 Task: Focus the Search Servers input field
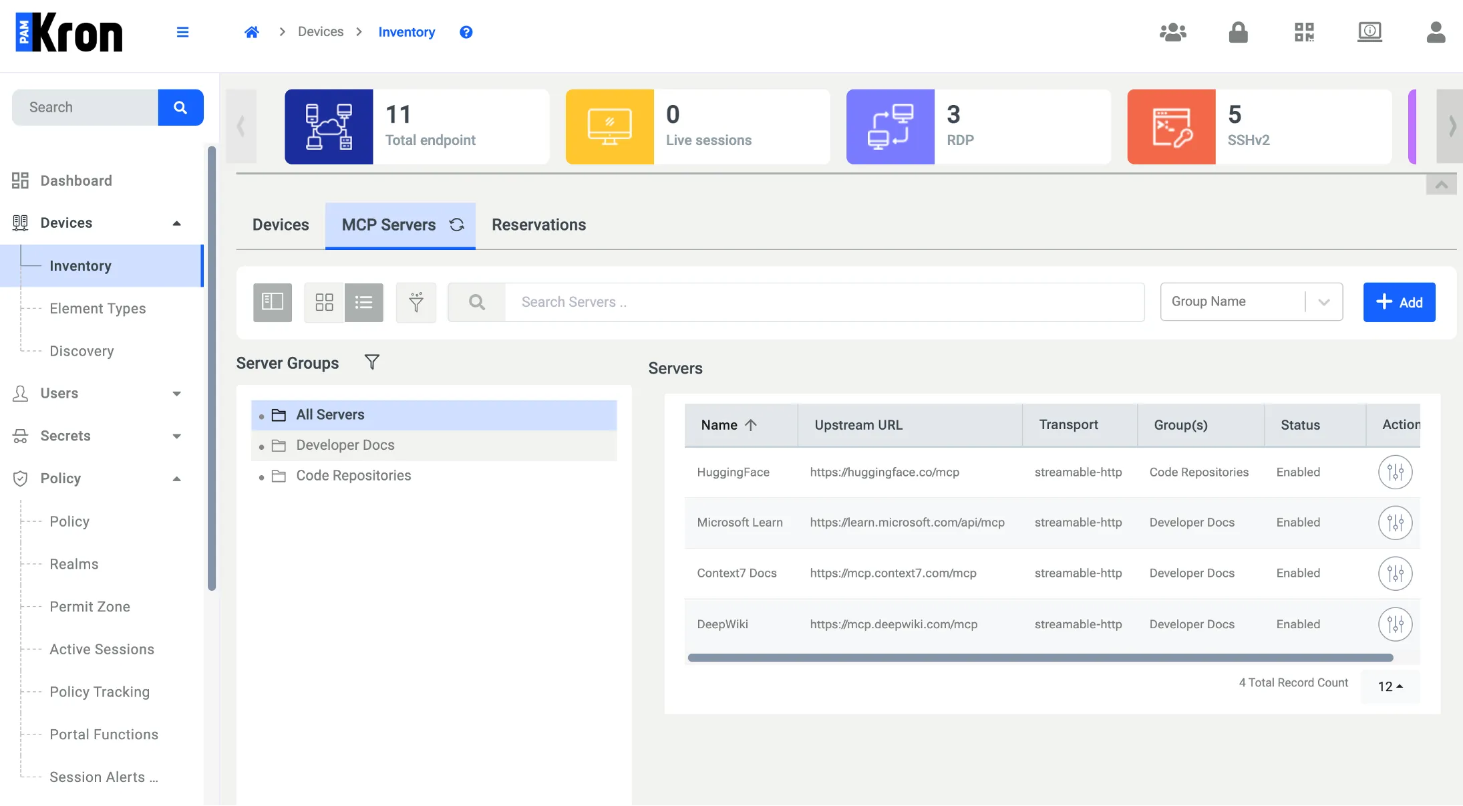point(824,302)
